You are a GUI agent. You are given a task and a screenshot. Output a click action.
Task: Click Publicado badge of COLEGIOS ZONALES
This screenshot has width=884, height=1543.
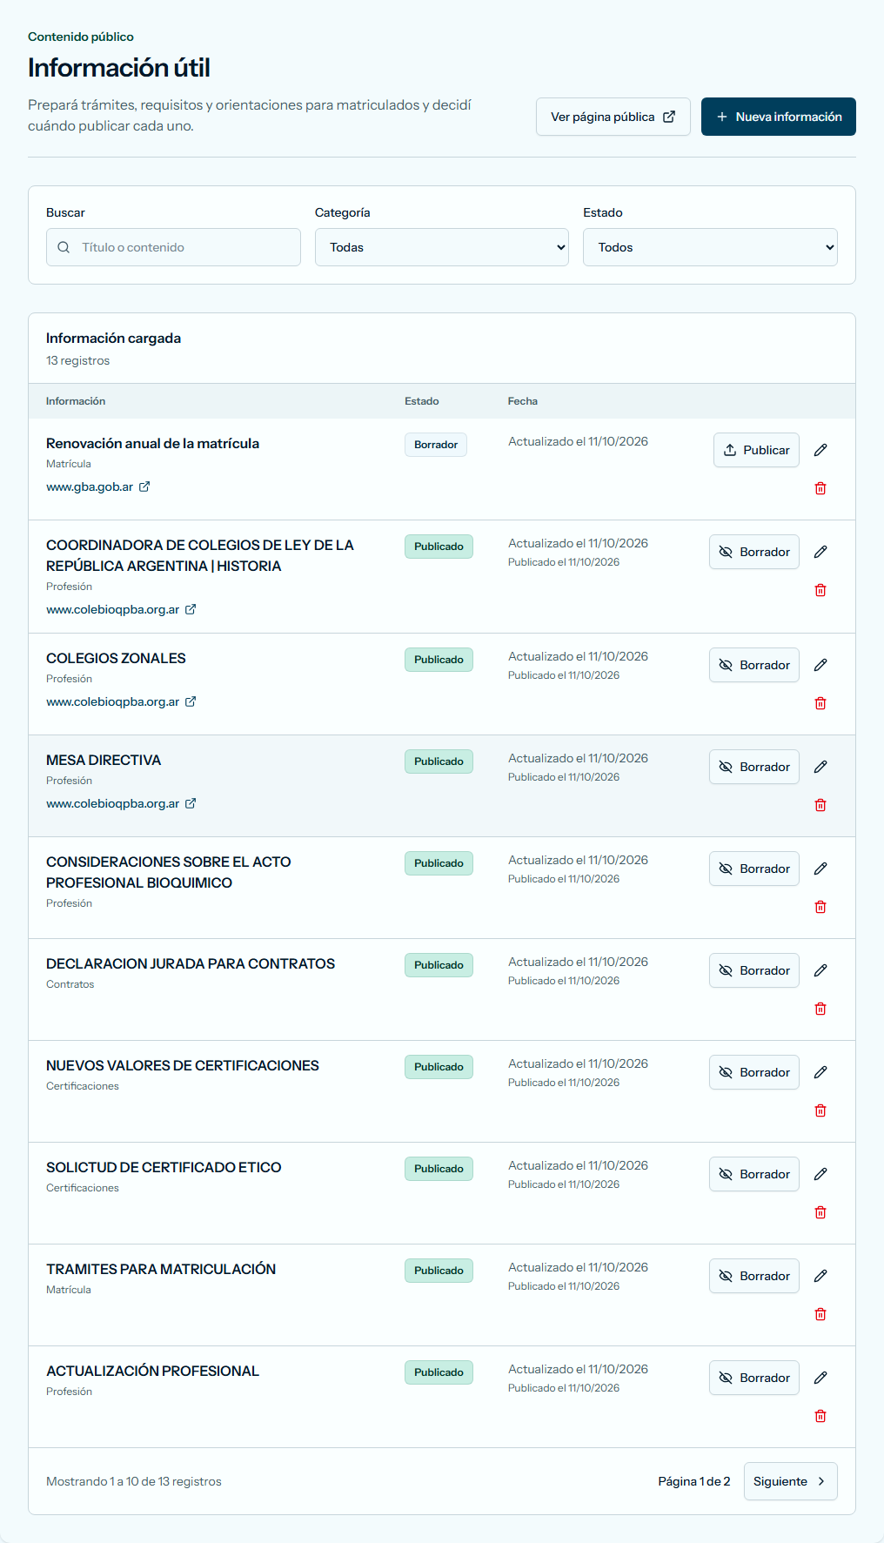439,660
